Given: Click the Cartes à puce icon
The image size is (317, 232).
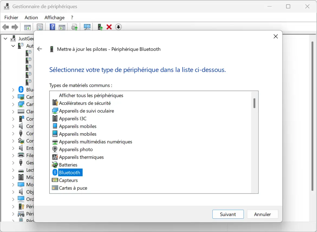Looking at the screenshot, I should click(55, 188).
